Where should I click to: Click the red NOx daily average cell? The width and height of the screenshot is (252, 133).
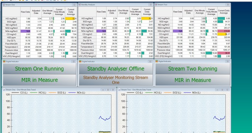pos(224,31)
